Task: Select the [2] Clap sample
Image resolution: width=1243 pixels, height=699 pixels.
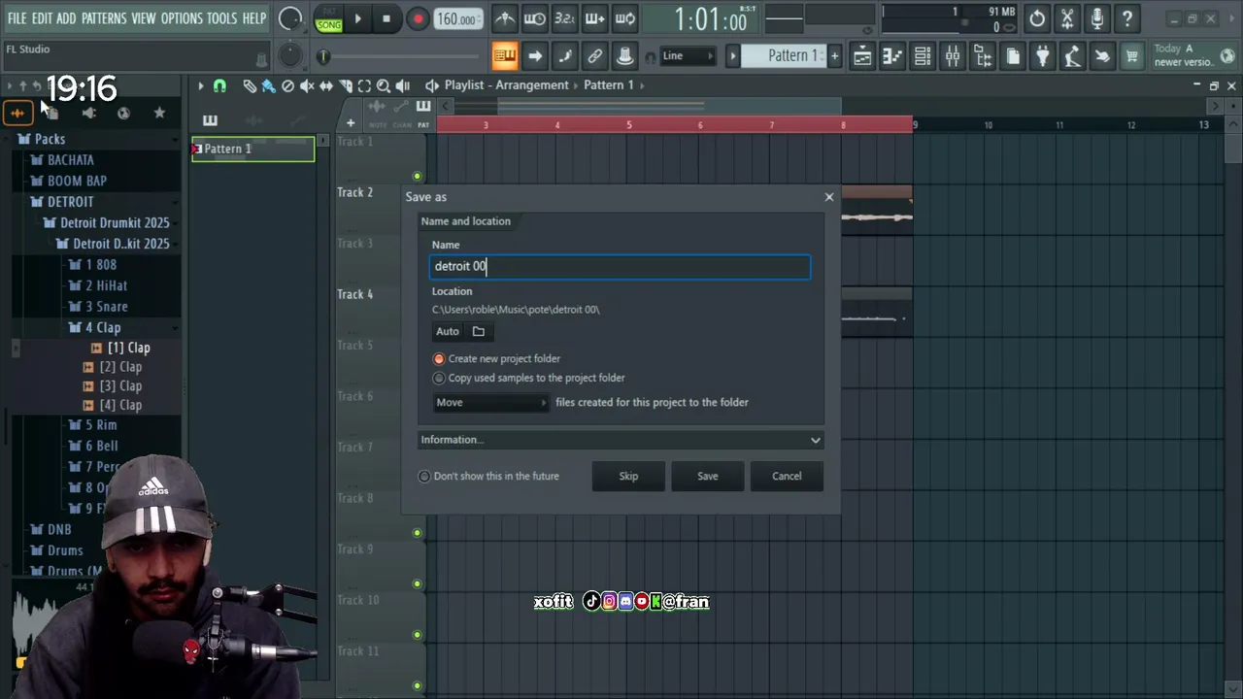Action: pos(113,367)
